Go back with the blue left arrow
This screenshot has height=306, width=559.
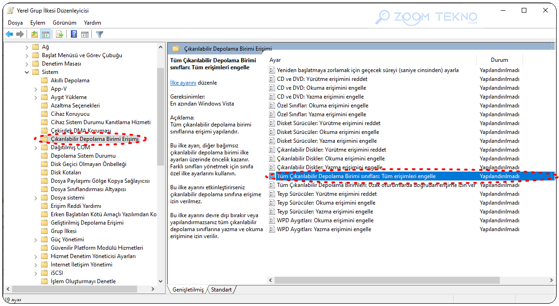[10, 34]
